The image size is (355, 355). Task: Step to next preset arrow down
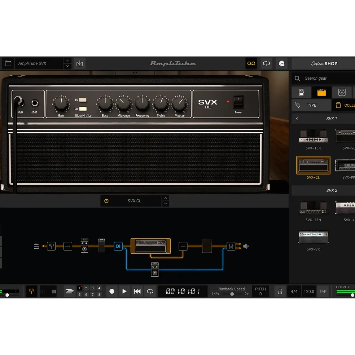pos(67,66)
